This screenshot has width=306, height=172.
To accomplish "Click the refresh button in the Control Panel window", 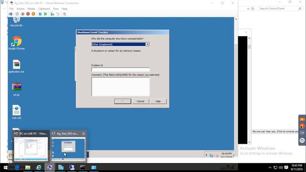I will [x=253, y=9].
